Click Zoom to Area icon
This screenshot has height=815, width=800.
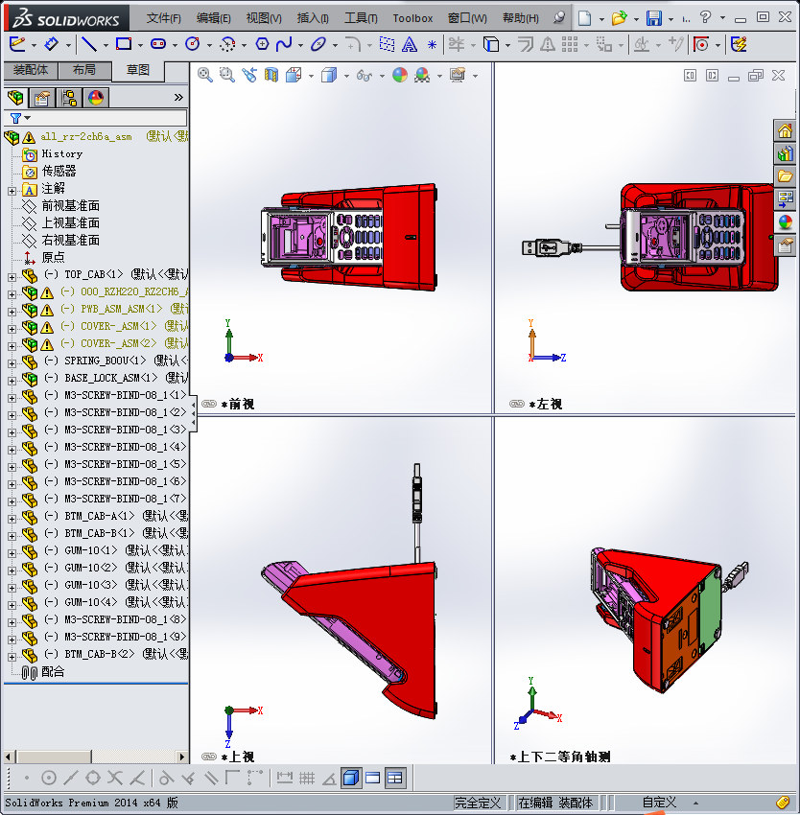click(x=226, y=76)
